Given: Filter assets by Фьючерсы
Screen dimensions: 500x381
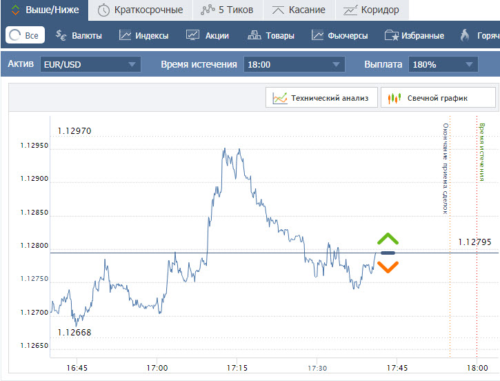Looking at the screenshot, I should pyautogui.click(x=339, y=35).
